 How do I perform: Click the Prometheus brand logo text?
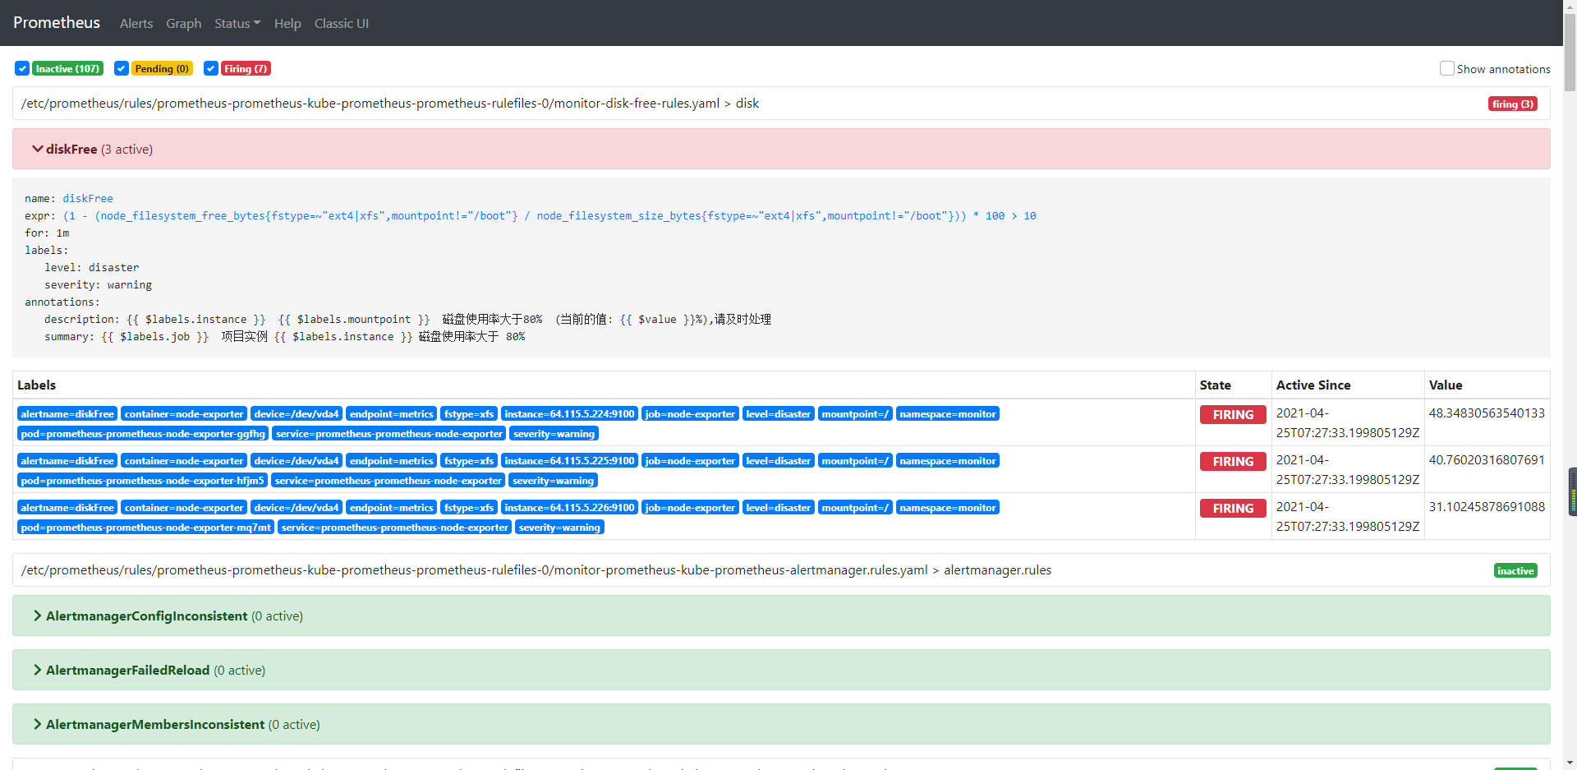[57, 23]
